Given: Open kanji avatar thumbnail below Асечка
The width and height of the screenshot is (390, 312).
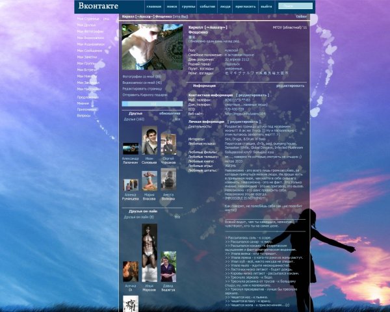Looking at the screenshot, I should click(x=131, y=304).
